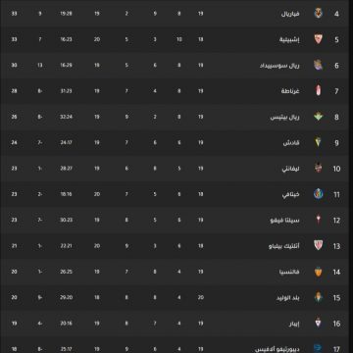
Task: Click the Celta Vigo crest in row 12
Action: point(318,220)
